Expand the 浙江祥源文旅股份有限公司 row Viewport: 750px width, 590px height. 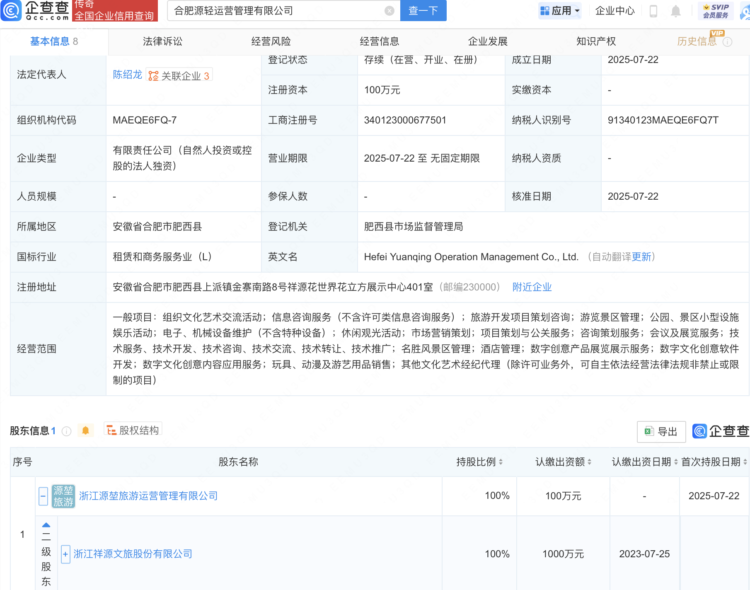pos(65,554)
